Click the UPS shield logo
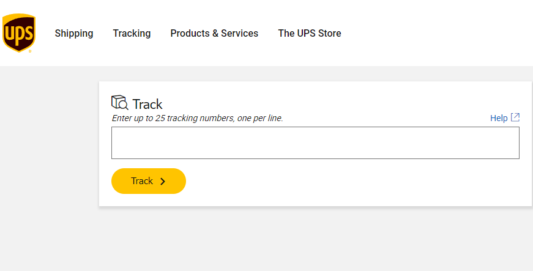 tap(18, 33)
